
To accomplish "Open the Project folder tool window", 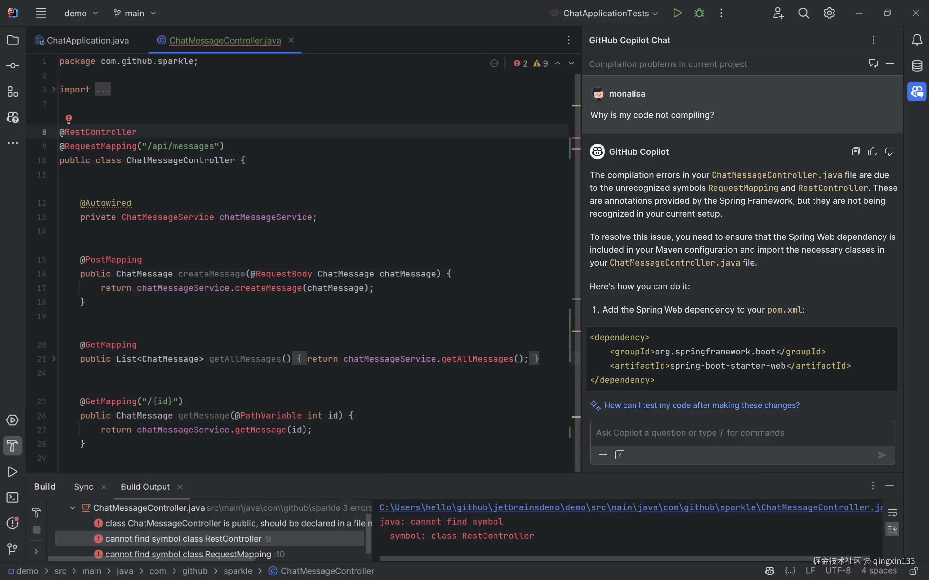I will 13,40.
